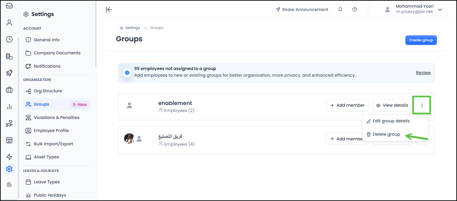Expand the Mohammad Yosri account dropdown
Image resolution: width=457 pixels, height=201 pixels.
[440, 10]
